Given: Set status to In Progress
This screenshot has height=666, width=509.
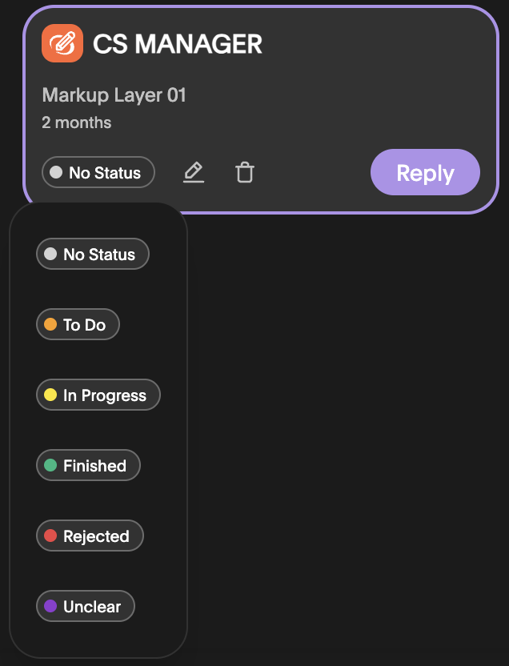Looking at the screenshot, I should click(x=98, y=395).
